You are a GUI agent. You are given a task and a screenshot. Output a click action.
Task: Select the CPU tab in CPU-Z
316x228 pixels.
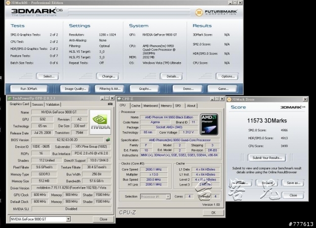tap(122, 105)
